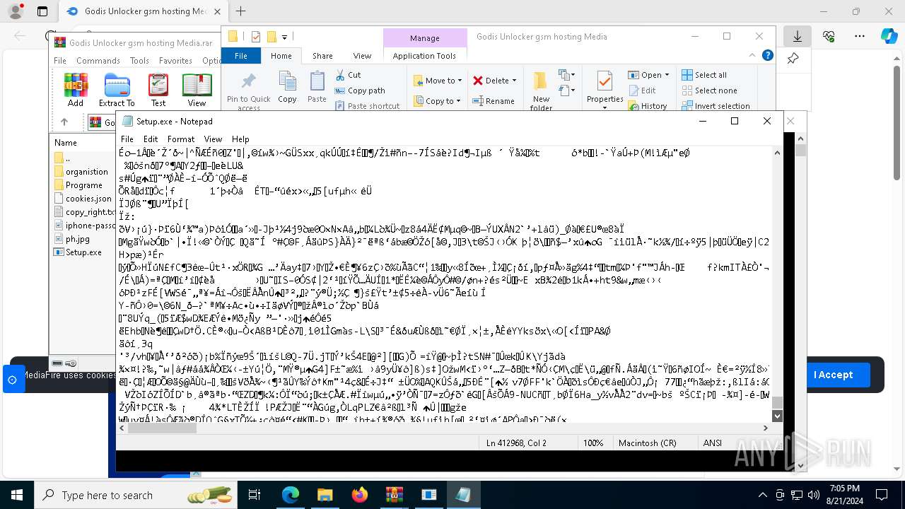Click Edit in Explorer ribbon

coord(642,90)
